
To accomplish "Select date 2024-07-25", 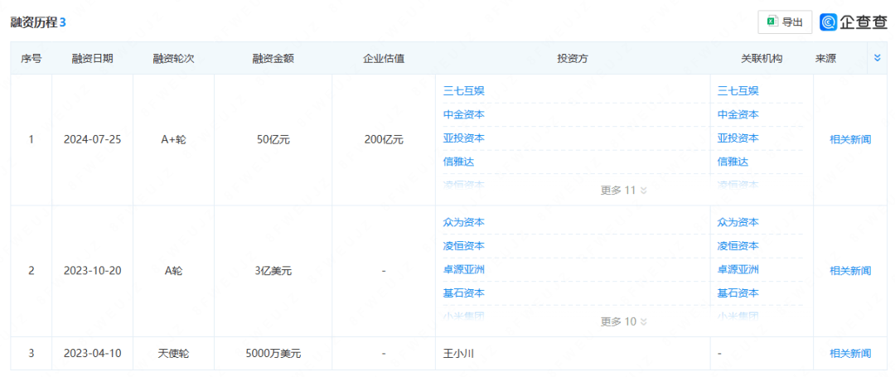I will [93, 140].
